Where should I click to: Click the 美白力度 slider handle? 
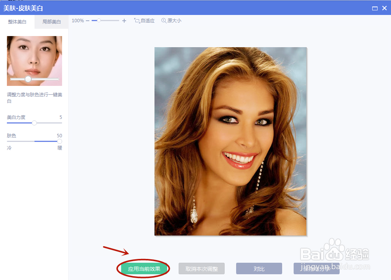point(34,123)
